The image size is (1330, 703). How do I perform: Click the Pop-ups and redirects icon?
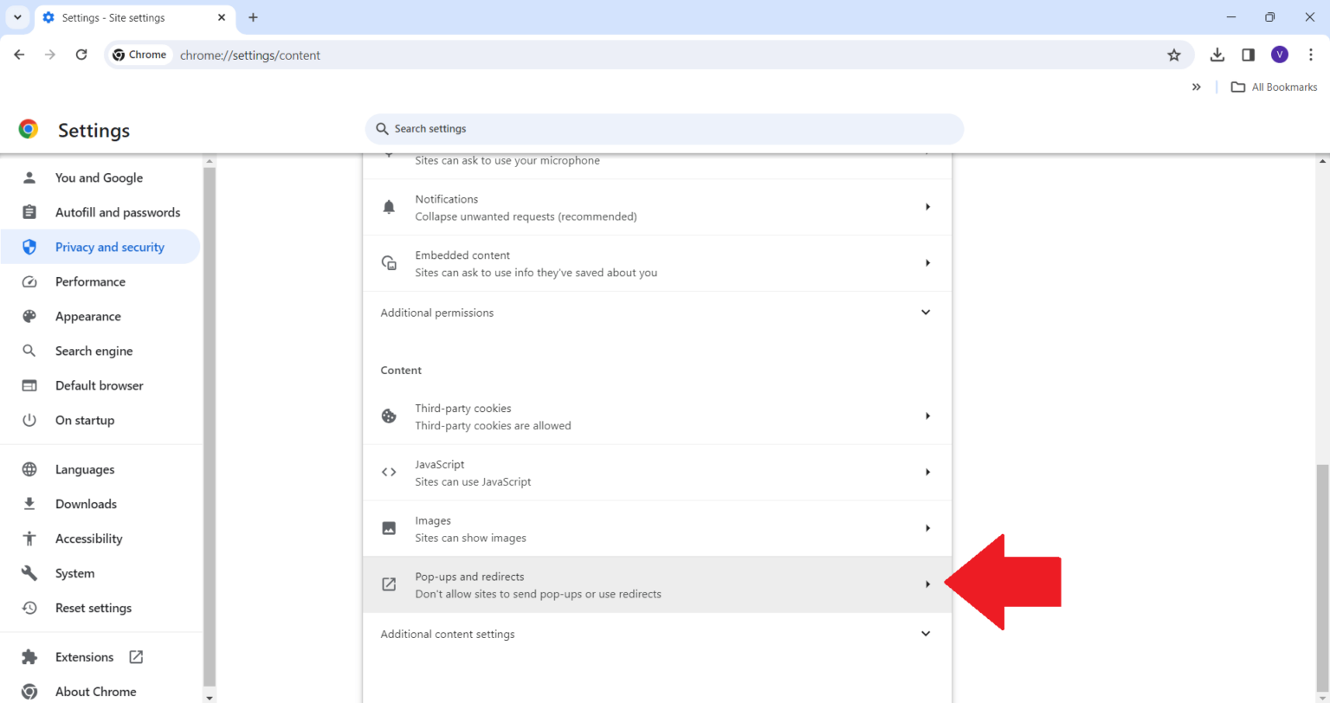tap(388, 584)
